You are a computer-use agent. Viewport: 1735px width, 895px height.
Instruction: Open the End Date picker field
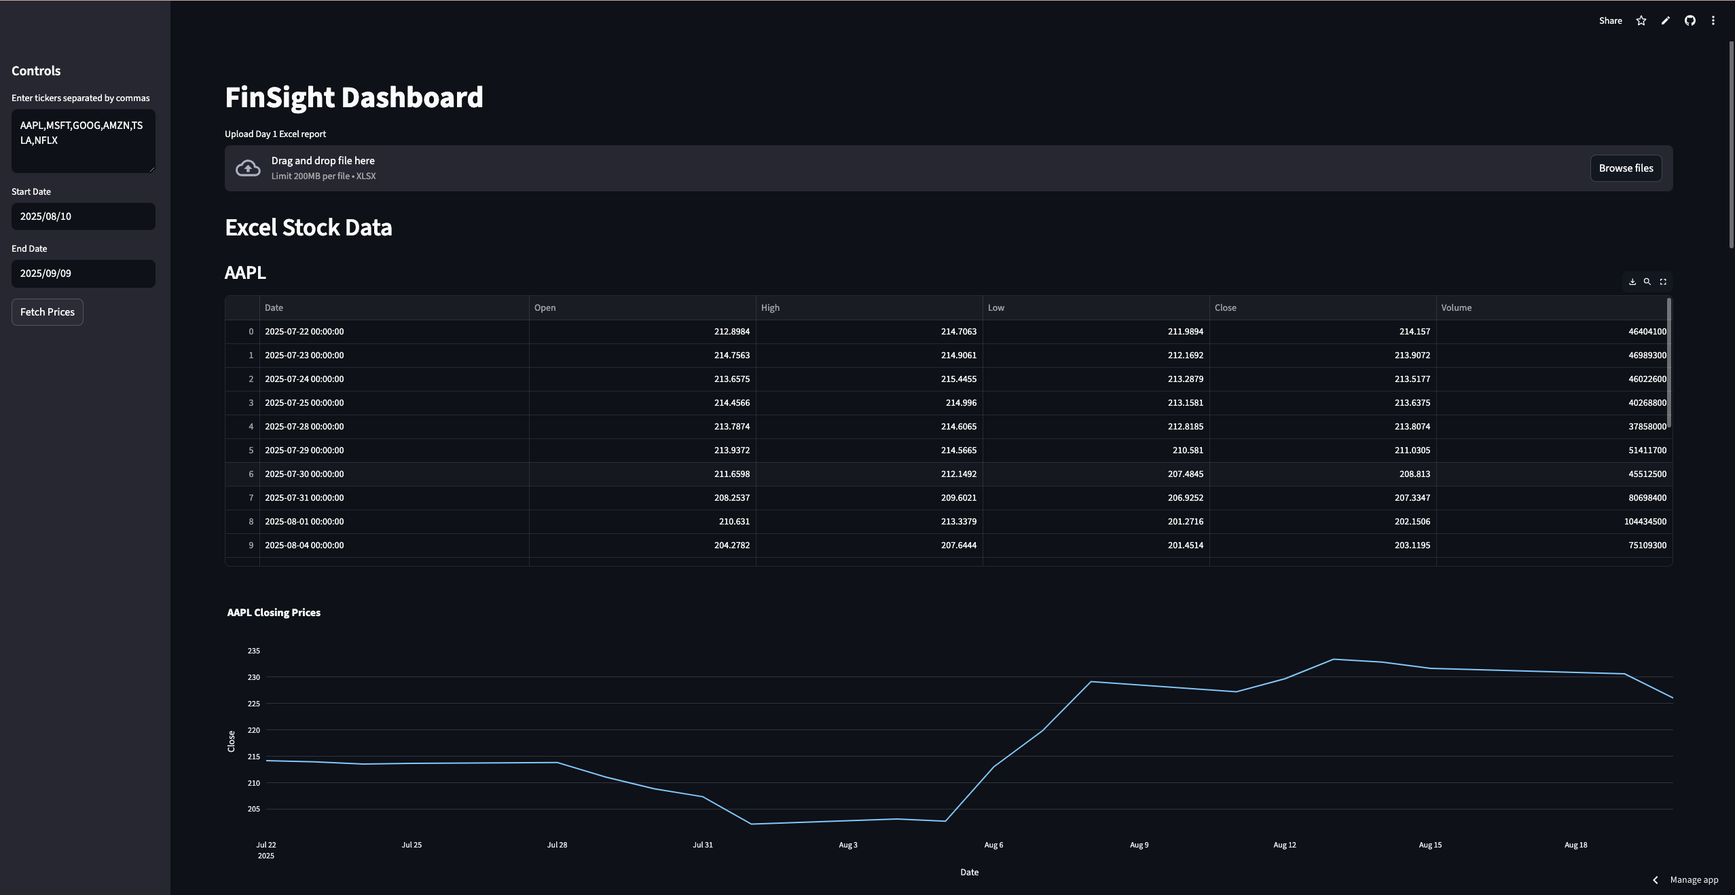pyautogui.click(x=84, y=273)
